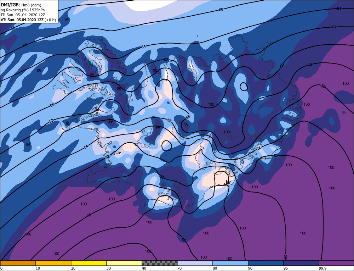Viewport: 354px width, 271px height.
Task: Choose the medium blue 90–95 legend swatch
Action: click(x=266, y=263)
